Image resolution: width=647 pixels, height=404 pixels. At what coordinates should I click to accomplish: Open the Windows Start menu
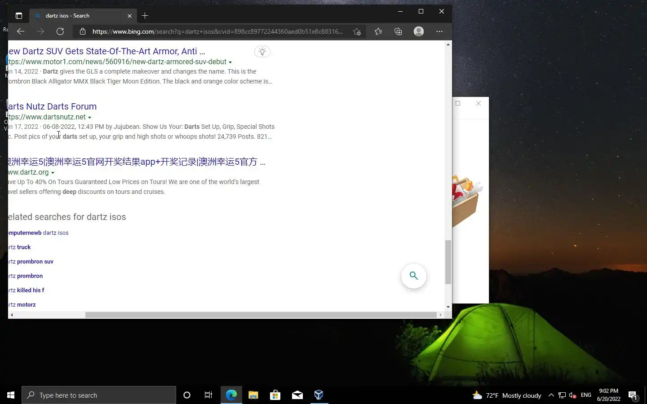[11, 395]
